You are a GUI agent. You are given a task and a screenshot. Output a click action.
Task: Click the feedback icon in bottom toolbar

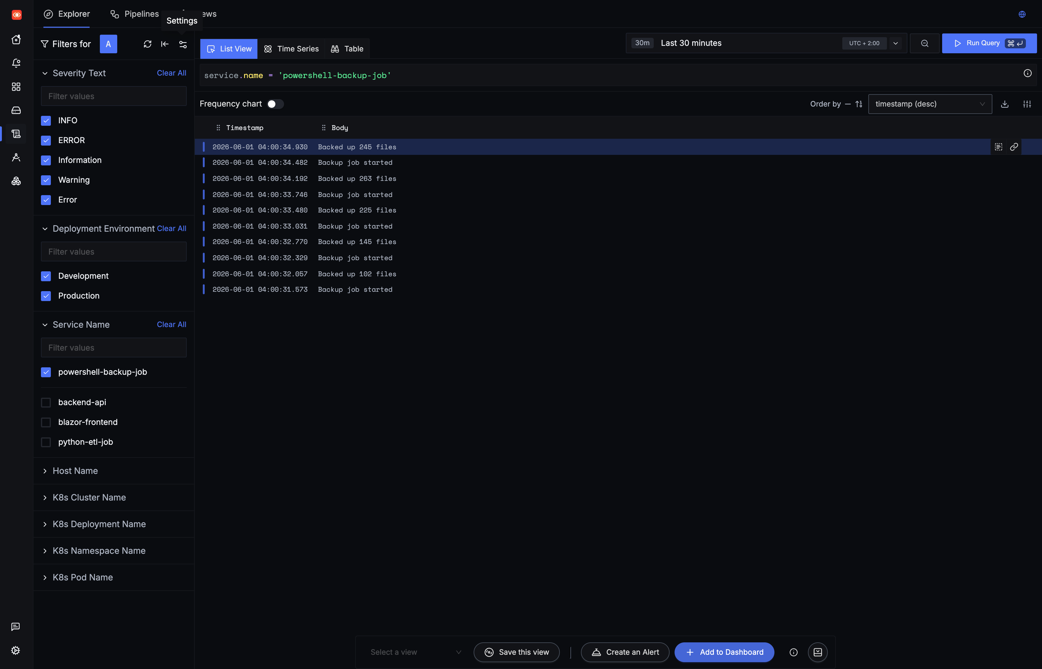(817, 652)
